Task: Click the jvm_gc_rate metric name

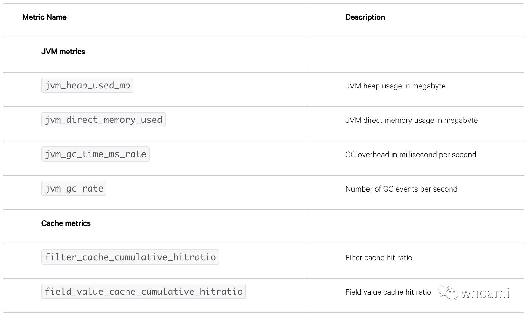Action: tap(74, 188)
